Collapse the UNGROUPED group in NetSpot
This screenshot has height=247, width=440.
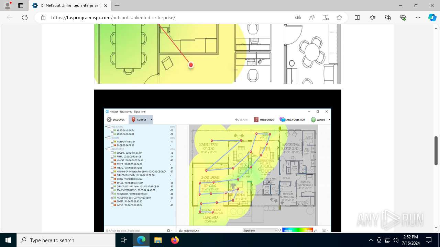click(106, 149)
